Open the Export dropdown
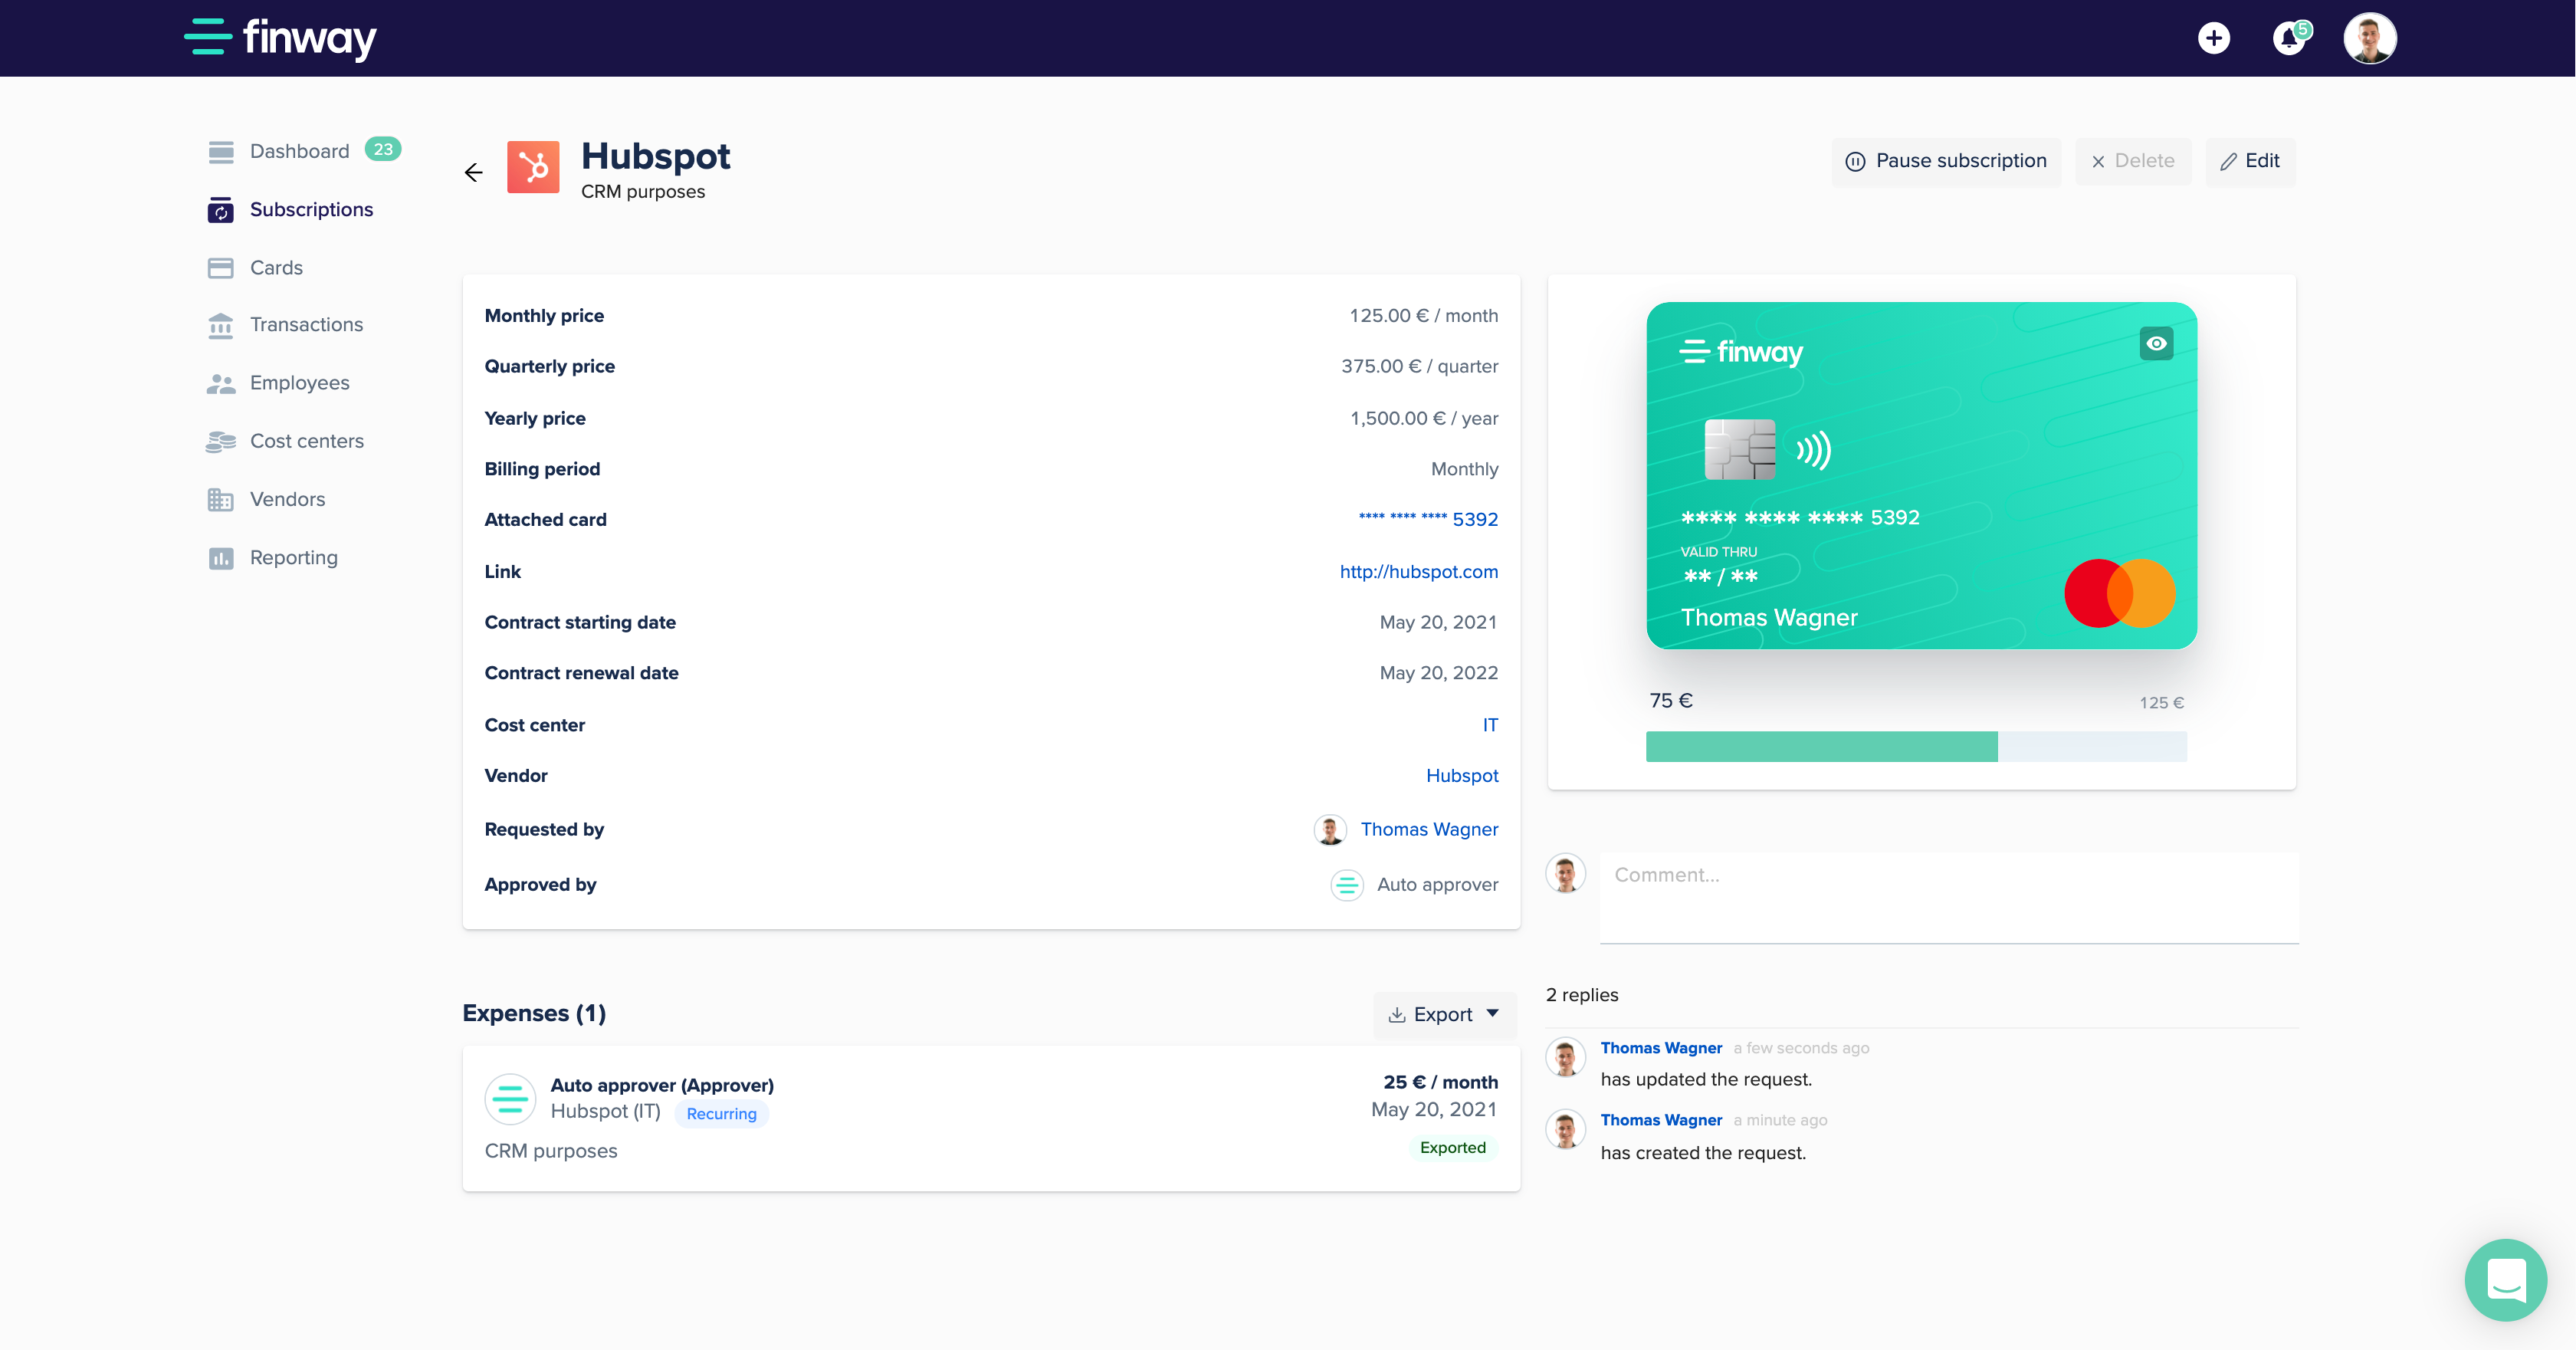 1444,1014
